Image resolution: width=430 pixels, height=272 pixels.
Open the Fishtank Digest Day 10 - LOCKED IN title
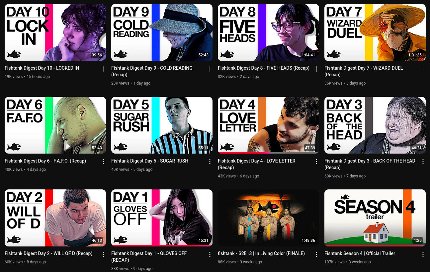click(x=42, y=68)
